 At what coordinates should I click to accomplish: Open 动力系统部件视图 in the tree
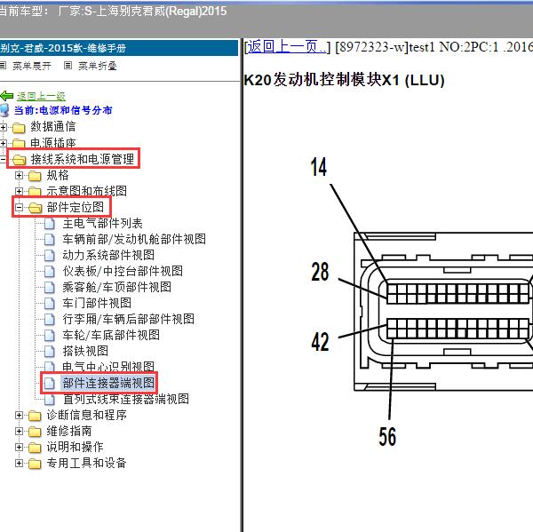[x=108, y=256]
